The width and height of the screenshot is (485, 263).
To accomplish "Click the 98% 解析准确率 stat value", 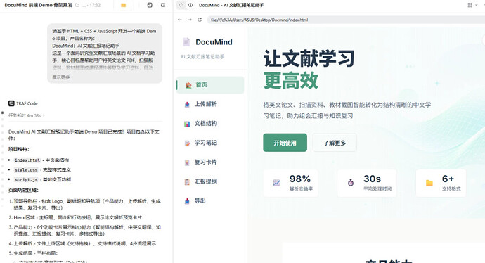I will [300, 179].
